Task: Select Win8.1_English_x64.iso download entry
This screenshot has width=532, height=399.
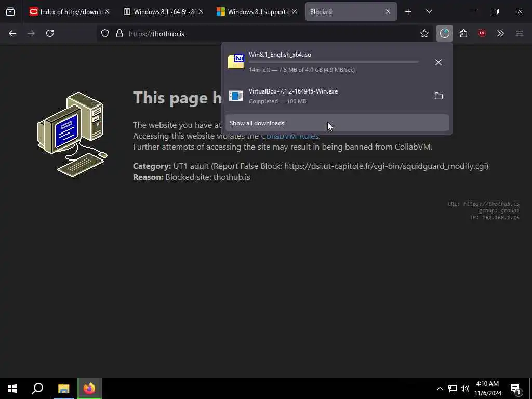Action: (337, 62)
